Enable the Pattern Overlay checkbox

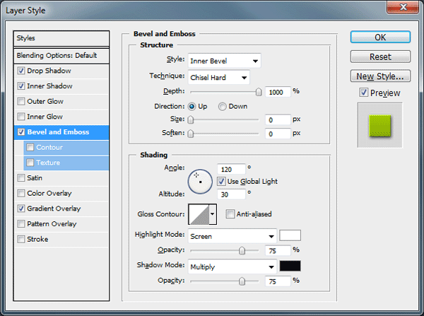click(x=21, y=224)
